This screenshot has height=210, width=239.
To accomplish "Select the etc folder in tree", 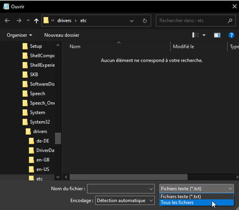I will (36, 179).
